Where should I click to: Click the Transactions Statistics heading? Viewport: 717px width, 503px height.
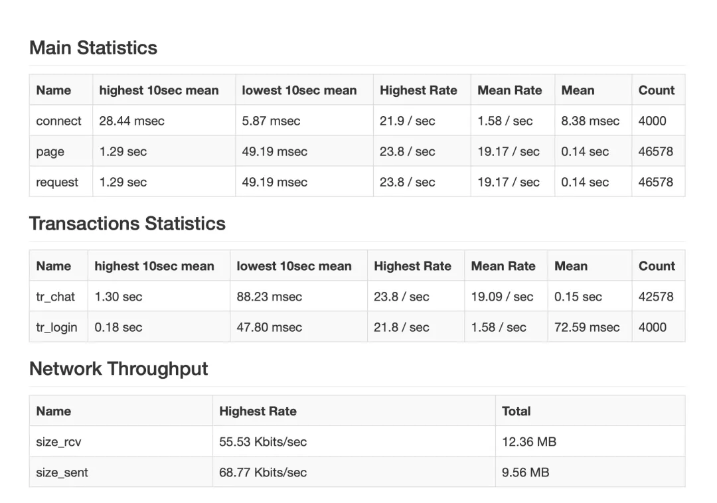(127, 224)
